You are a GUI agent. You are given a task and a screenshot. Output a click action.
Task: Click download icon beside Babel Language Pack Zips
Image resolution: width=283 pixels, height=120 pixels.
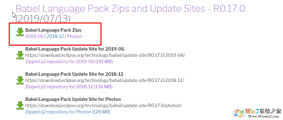pos(20,32)
